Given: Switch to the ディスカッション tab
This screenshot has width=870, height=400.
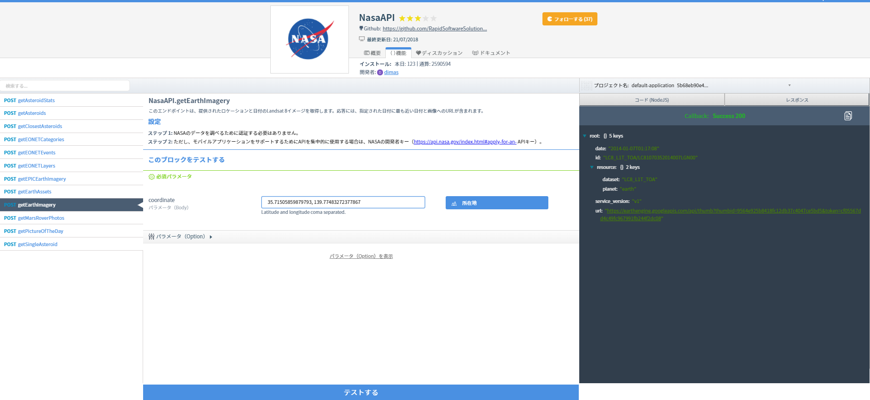Looking at the screenshot, I should (439, 53).
